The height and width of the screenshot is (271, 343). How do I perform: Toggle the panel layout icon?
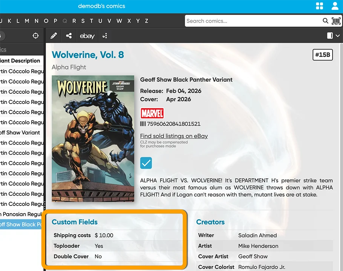point(330,36)
